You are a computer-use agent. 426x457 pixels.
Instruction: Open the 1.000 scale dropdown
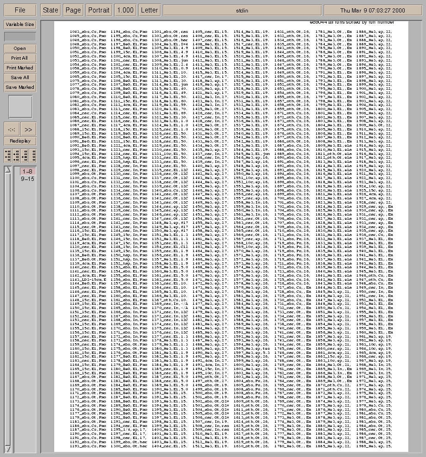(x=125, y=10)
